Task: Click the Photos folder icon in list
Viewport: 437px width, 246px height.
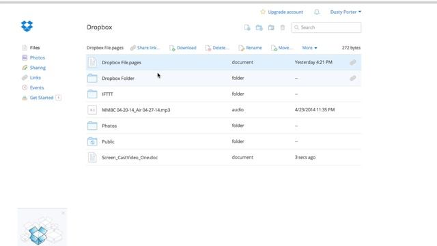Action: [92, 126]
